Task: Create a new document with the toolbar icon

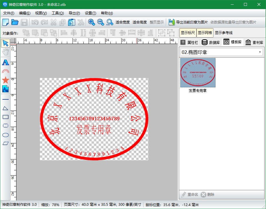Action: [6, 22]
